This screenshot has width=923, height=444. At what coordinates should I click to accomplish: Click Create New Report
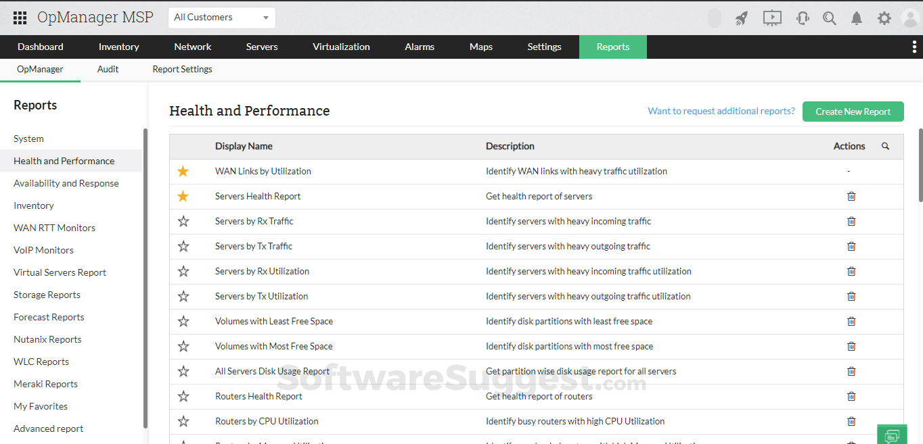[853, 111]
